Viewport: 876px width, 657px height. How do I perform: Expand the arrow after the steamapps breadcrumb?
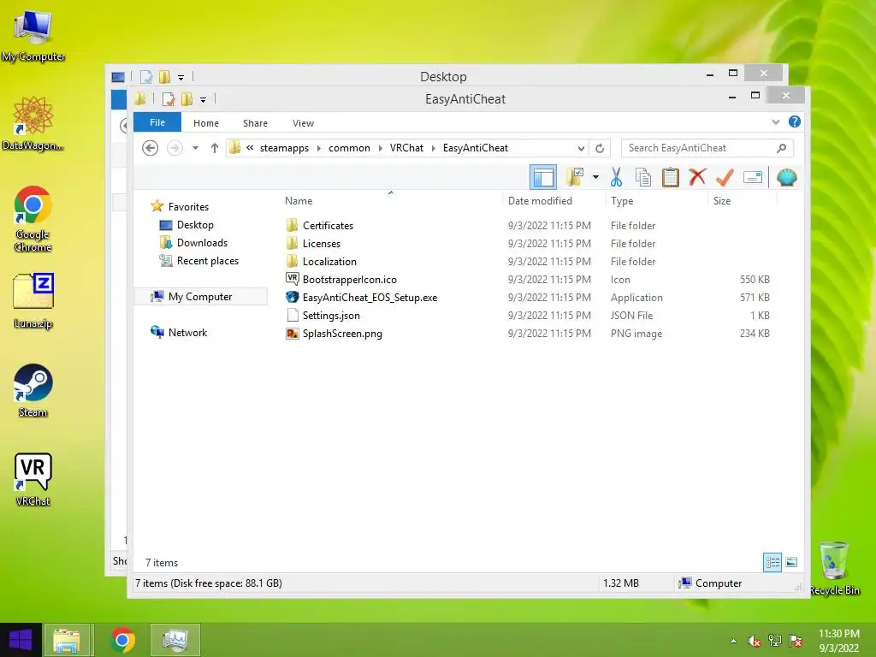[x=318, y=148]
